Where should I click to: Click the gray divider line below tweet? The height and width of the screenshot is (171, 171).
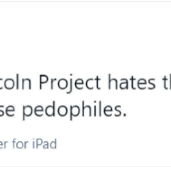pyautogui.click(x=85, y=166)
